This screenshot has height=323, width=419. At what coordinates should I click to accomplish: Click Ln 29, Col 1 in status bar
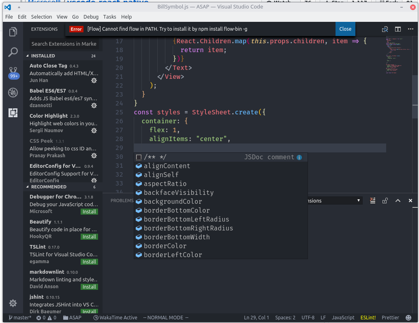256,317
